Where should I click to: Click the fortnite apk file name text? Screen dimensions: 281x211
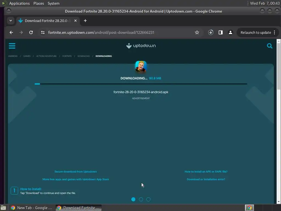[x=141, y=92]
